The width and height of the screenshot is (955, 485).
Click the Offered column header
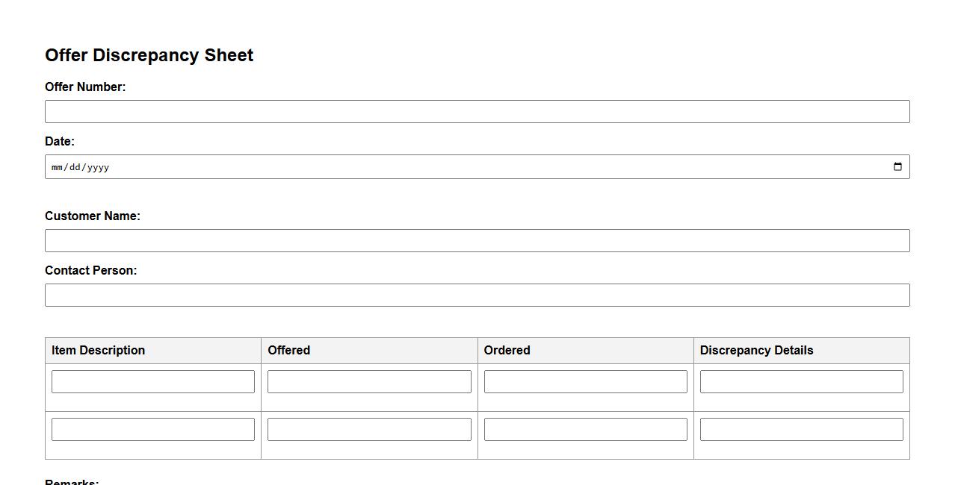[288, 351]
